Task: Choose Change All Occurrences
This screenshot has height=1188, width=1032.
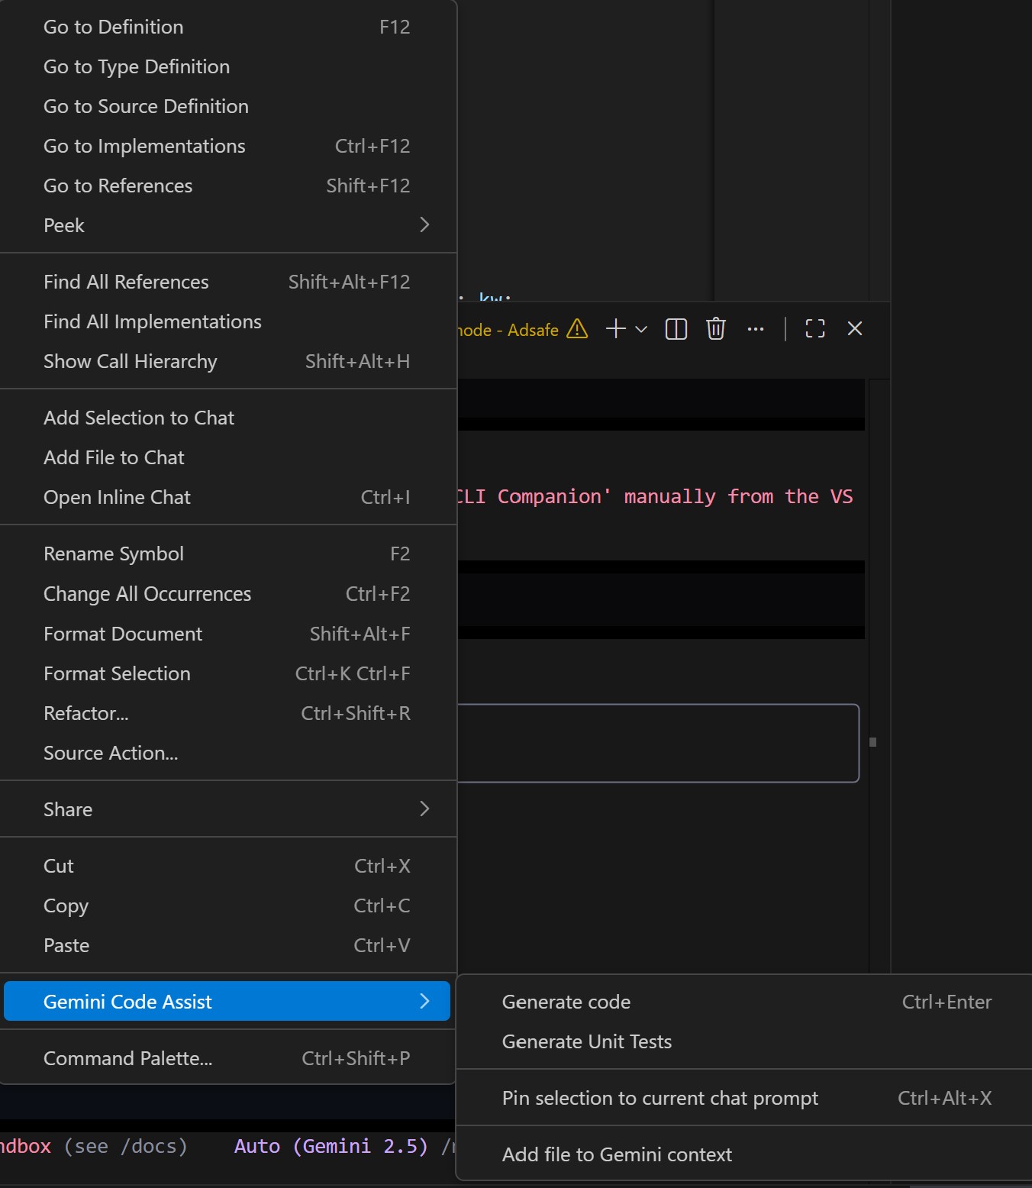Action: click(x=227, y=594)
